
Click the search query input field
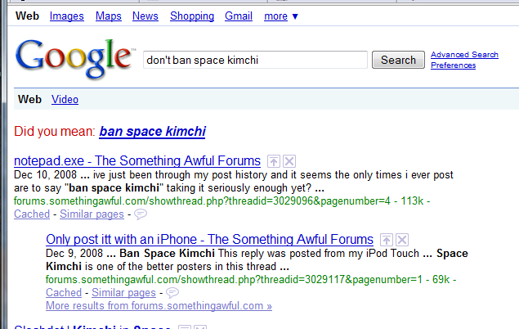coord(255,60)
